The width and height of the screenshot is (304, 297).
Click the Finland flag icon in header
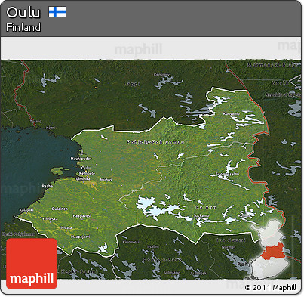(57, 12)
